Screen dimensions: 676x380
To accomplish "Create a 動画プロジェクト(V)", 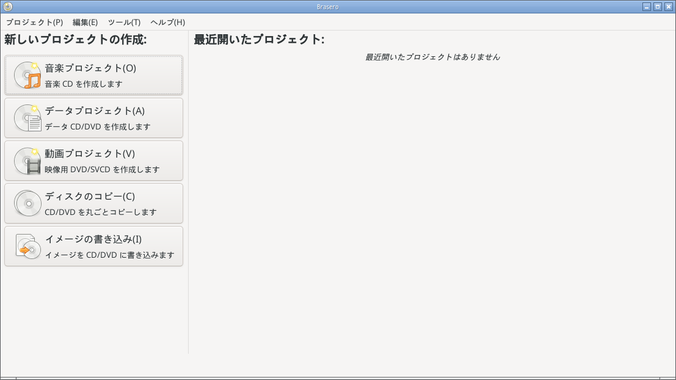I will (93, 161).
